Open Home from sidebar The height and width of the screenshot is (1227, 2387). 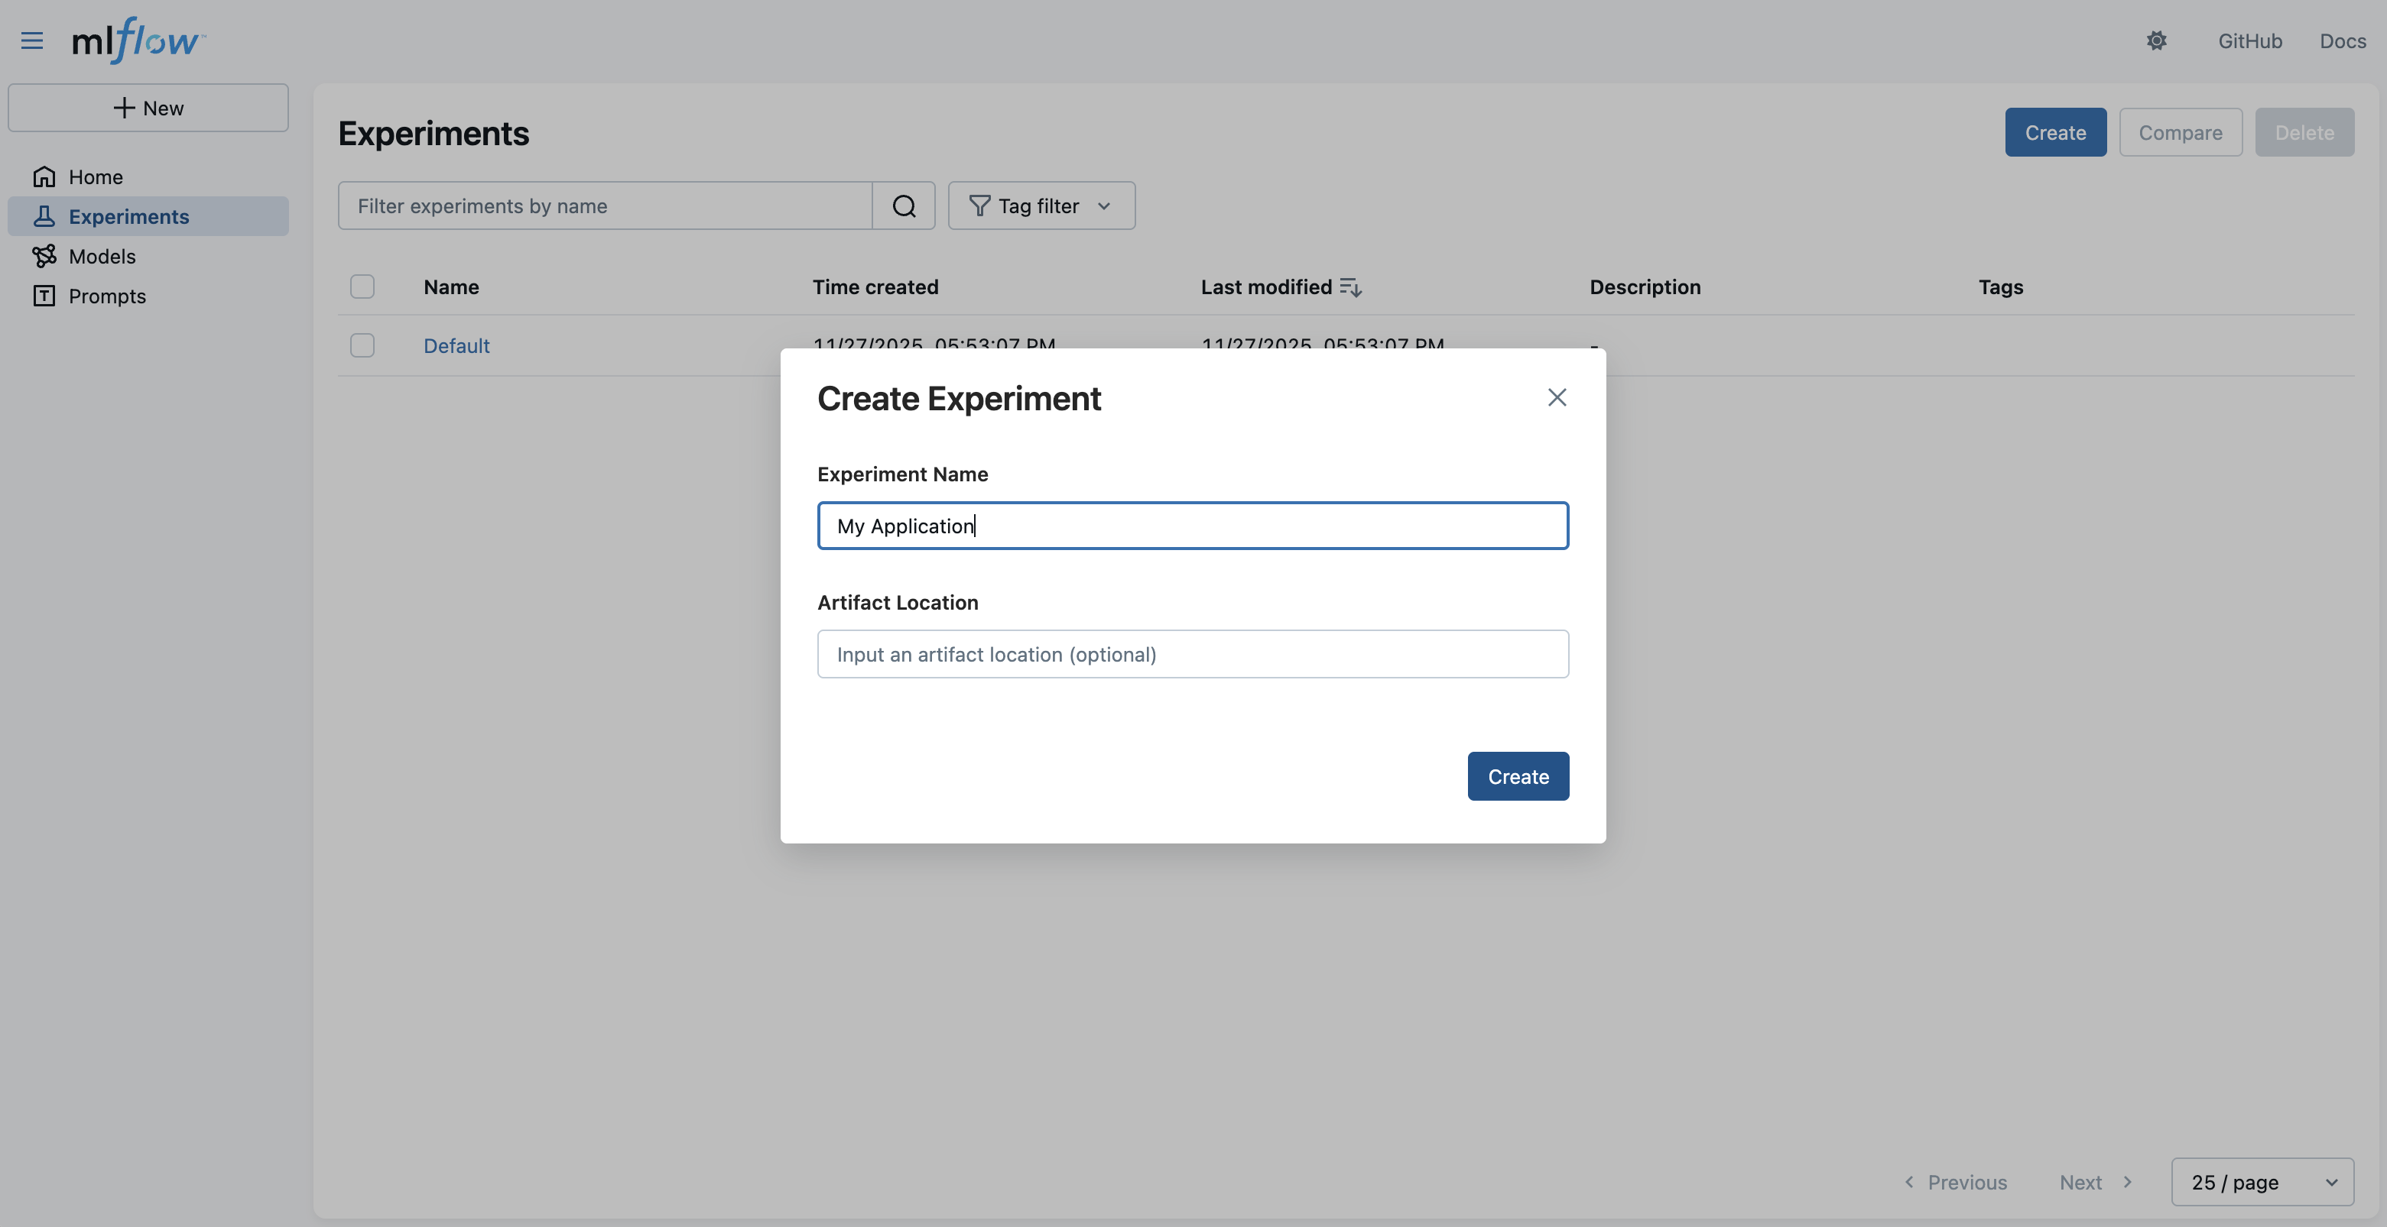(96, 176)
